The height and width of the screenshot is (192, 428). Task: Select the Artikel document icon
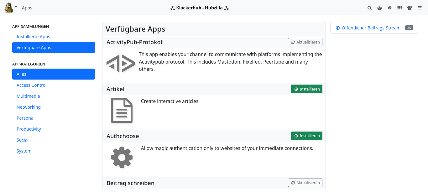[x=122, y=110]
